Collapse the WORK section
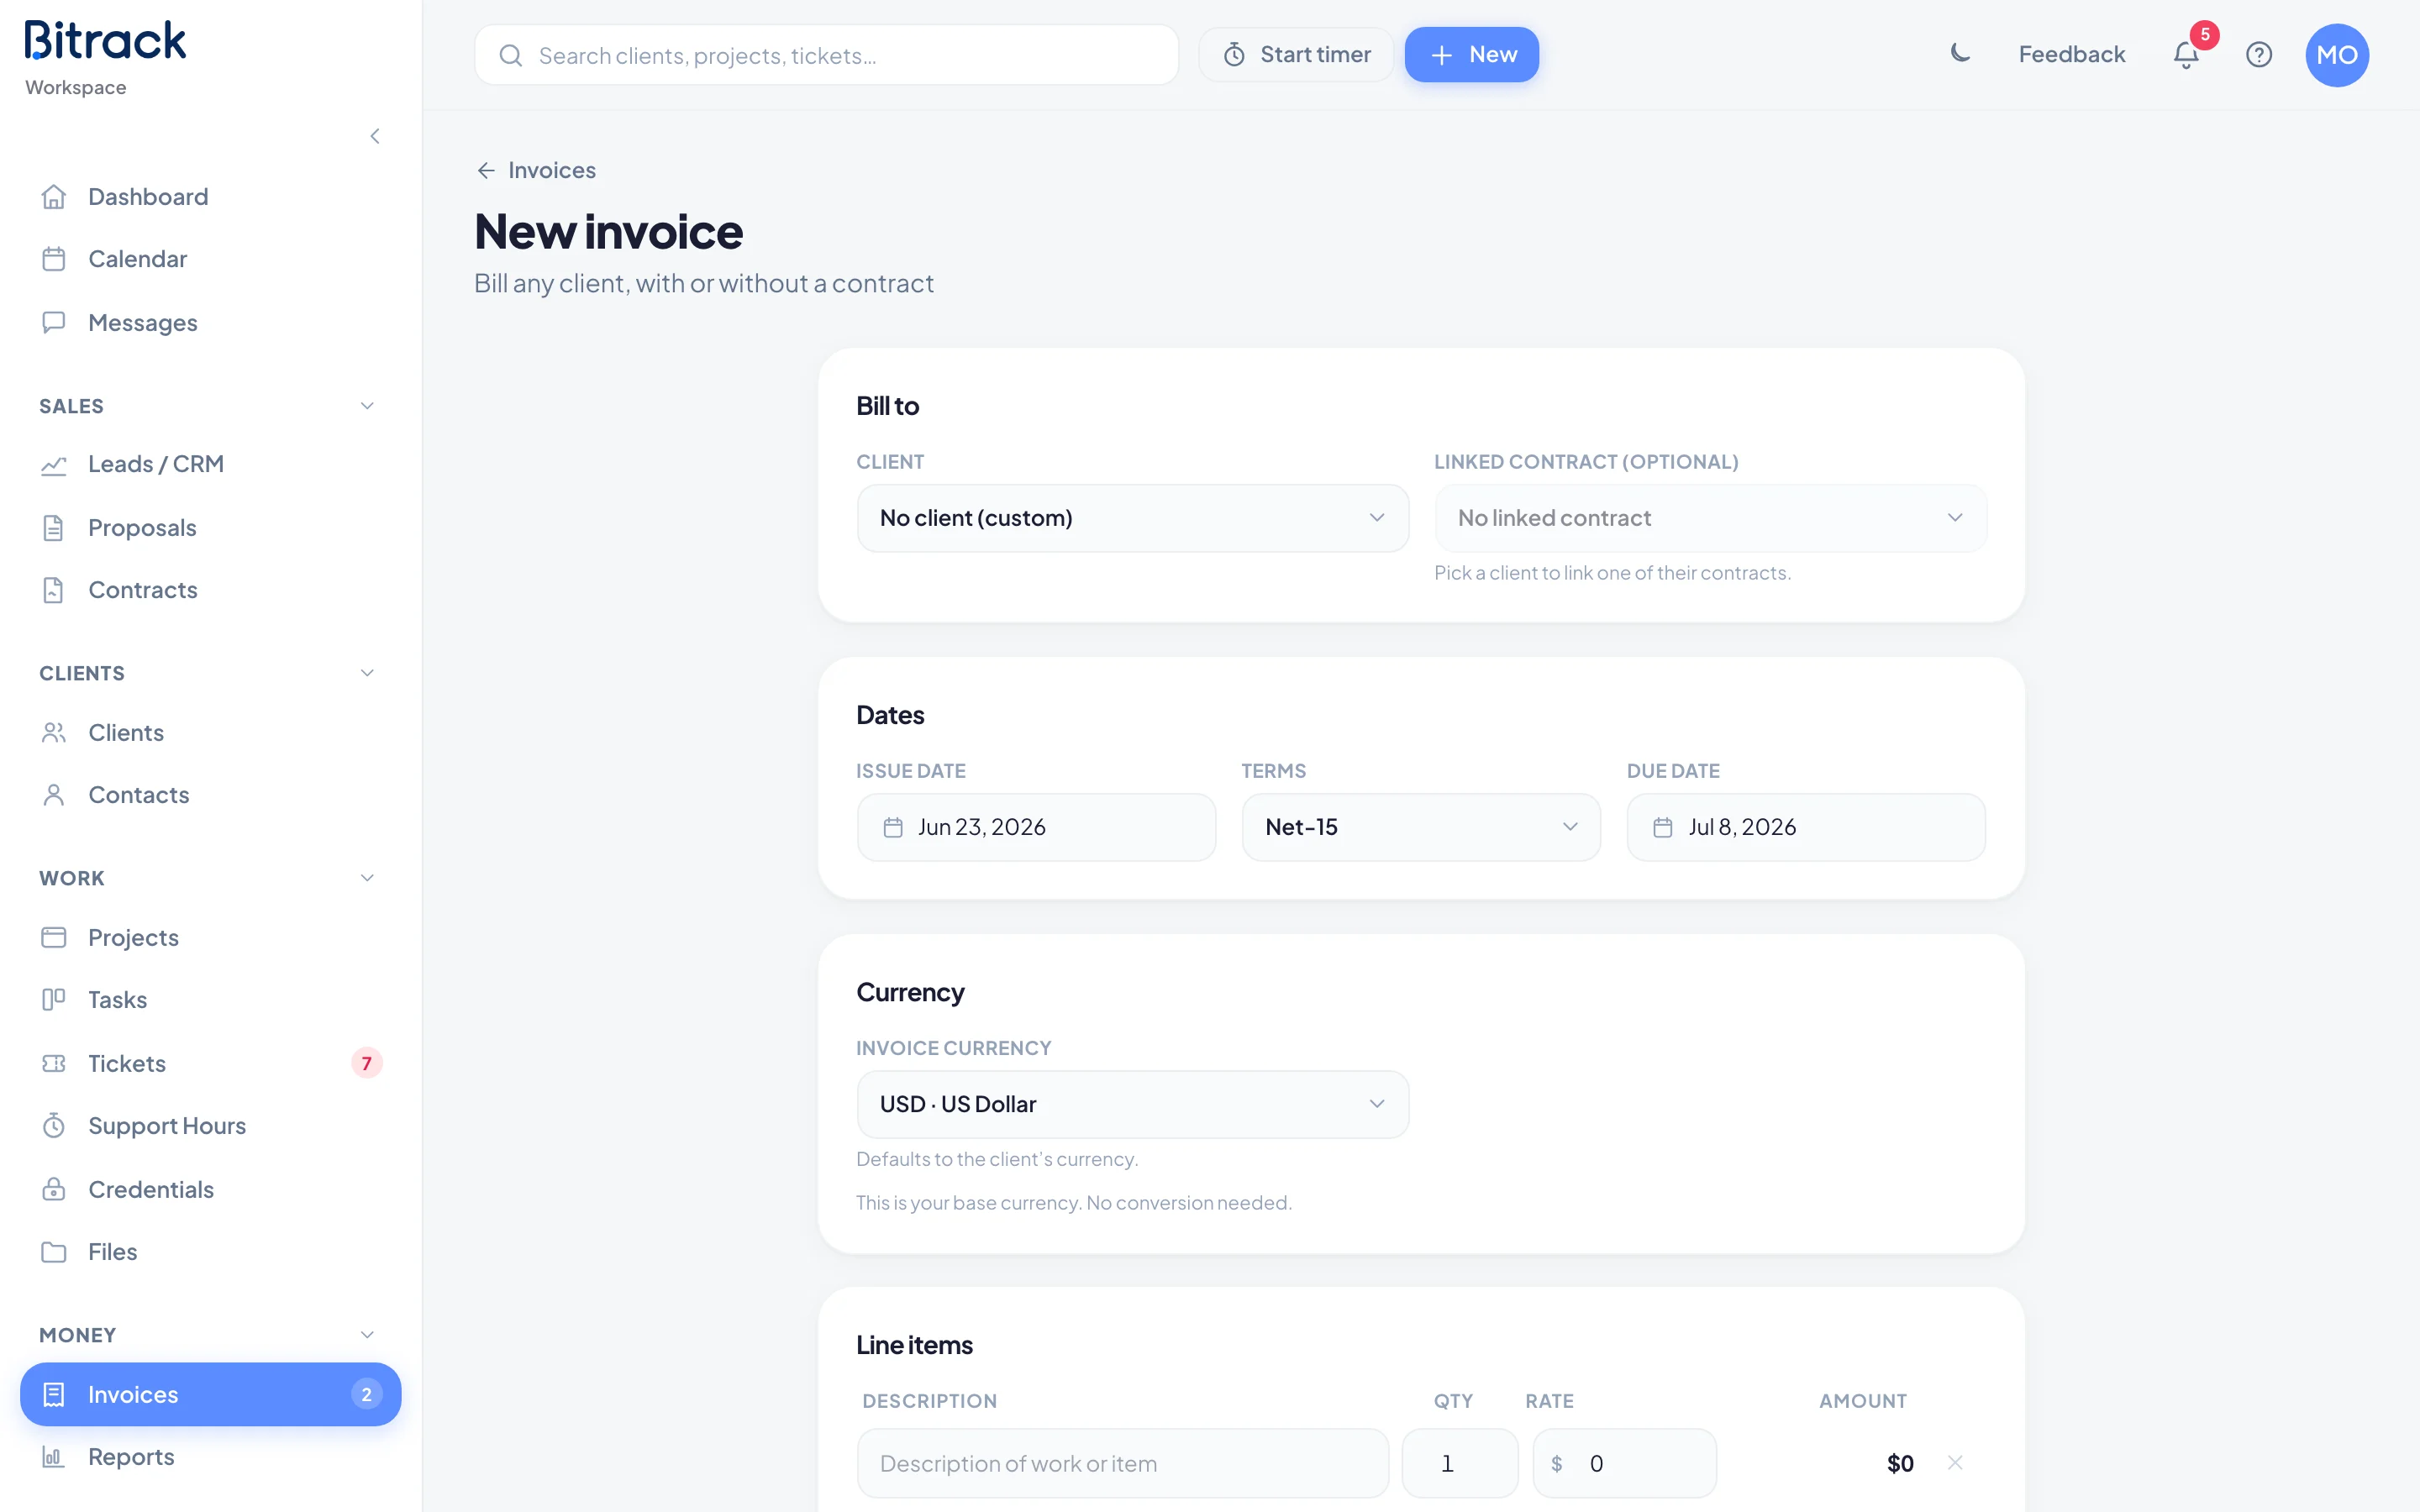 (x=367, y=878)
